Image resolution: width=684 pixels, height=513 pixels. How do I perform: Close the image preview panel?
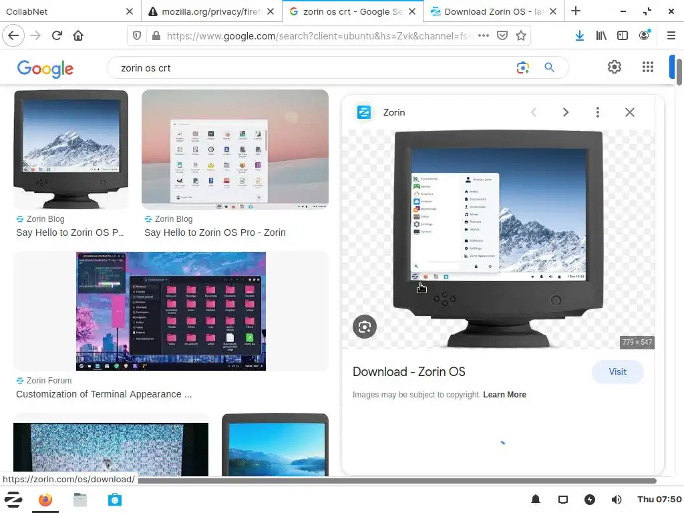pos(629,112)
